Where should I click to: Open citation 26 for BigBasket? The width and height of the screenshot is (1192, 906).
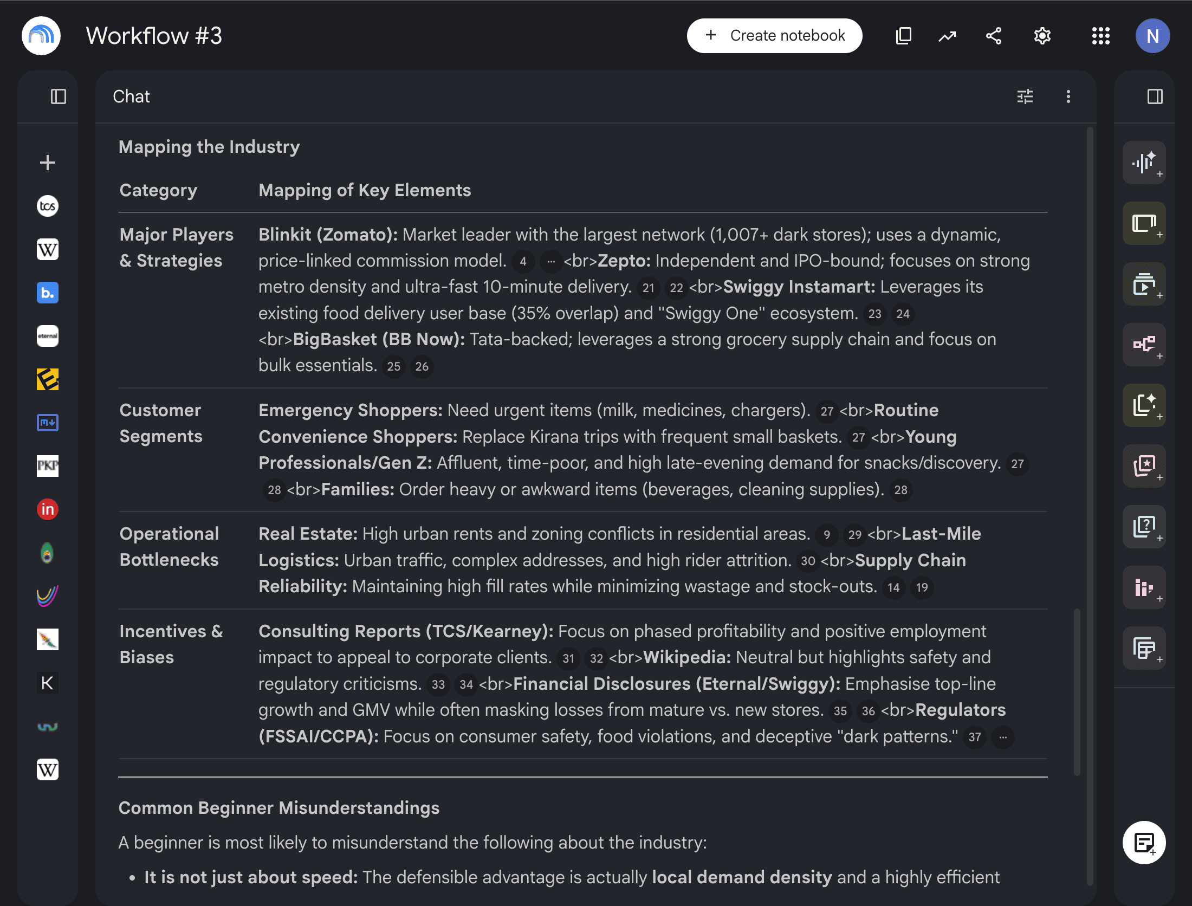tap(422, 367)
